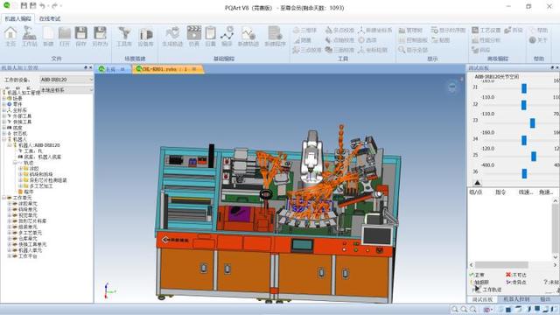Viewport: 560px width, 315px height.
Task: Select 快换工具单元 in work units
Action: (32, 244)
